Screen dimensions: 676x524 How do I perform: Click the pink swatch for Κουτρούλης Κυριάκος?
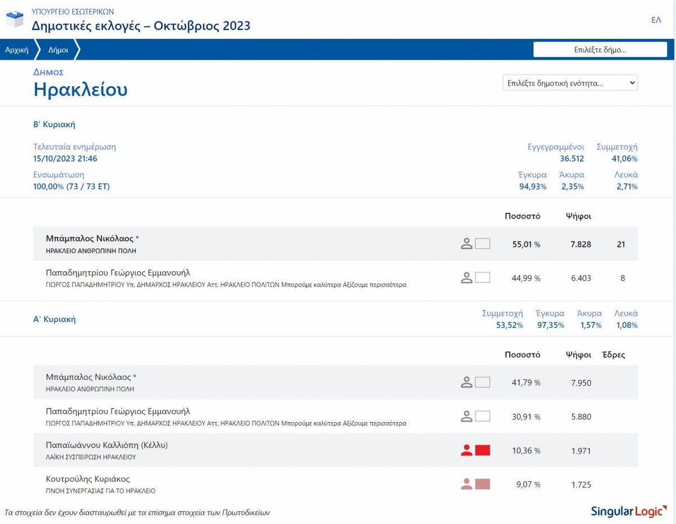pyautogui.click(x=483, y=484)
